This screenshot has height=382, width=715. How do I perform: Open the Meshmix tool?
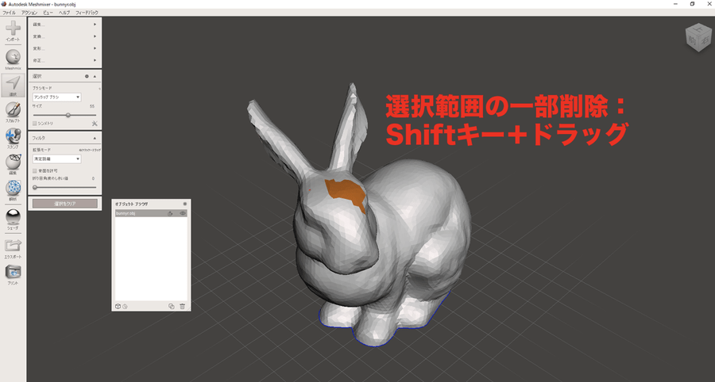coord(13,58)
